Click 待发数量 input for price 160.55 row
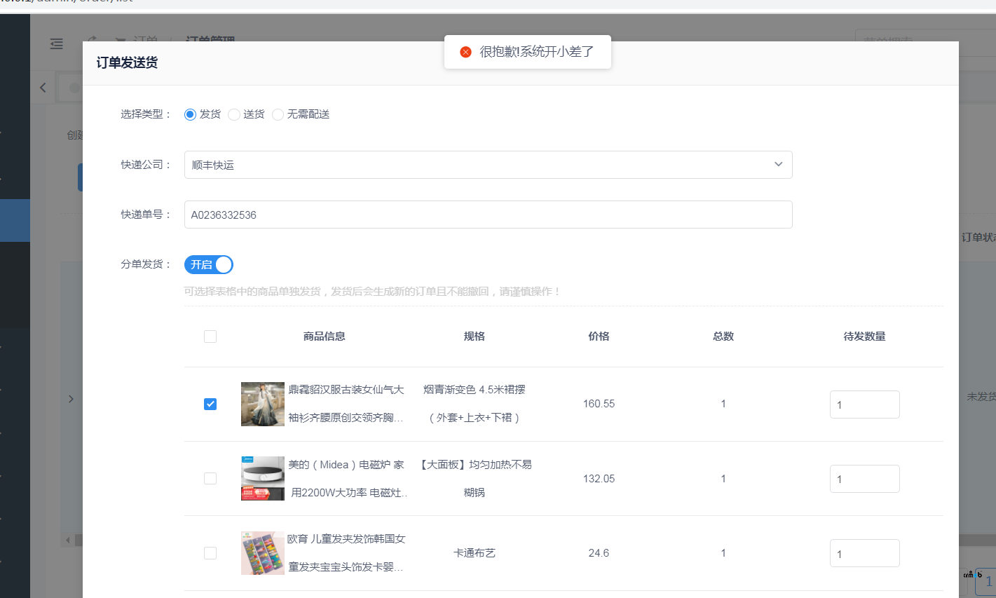The height and width of the screenshot is (598, 996). (x=864, y=405)
